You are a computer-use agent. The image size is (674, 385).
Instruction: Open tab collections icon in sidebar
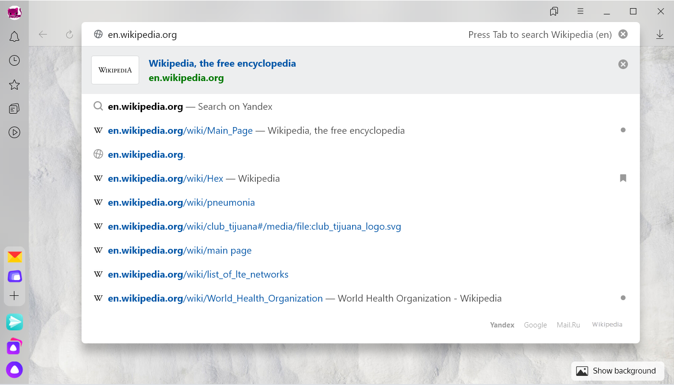click(14, 109)
